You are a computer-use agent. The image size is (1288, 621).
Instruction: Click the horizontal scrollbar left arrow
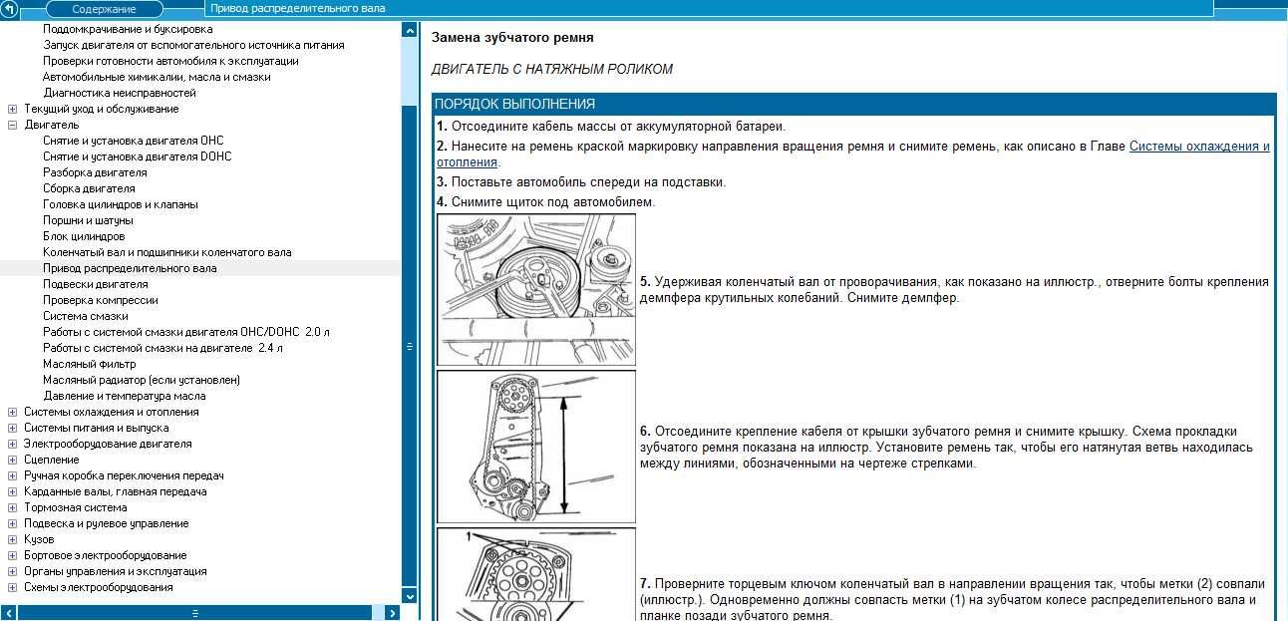tap(8, 613)
